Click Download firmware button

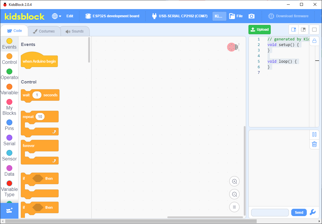[288, 16]
